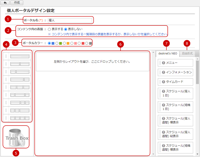The width and height of the screenshot is (200, 157).
Task: Click the content list scrollbar thumb
Action: coord(197,72)
